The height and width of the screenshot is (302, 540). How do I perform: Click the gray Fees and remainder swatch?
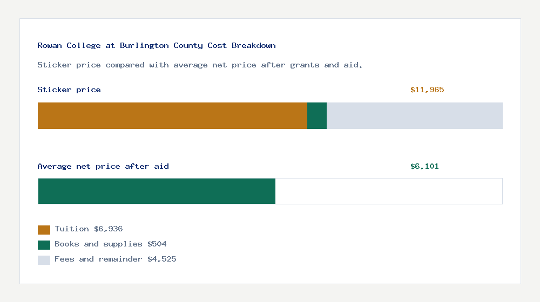[x=44, y=260]
